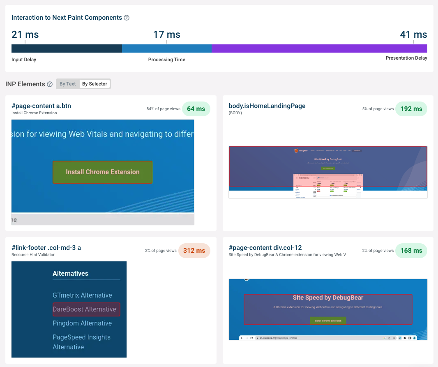Click the 5% of page views text
This screenshot has height=367, width=438.
(378, 109)
